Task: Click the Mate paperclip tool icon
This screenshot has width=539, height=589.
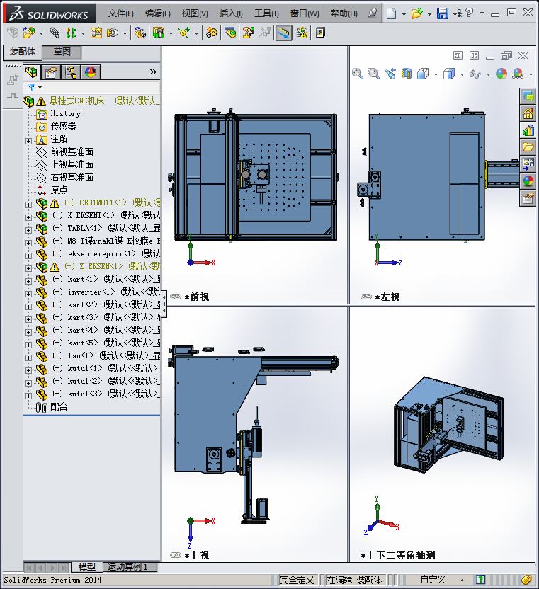Action: pyautogui.click(x=55, y=33)
